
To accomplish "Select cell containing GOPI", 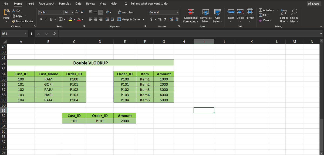I will 48,84.
